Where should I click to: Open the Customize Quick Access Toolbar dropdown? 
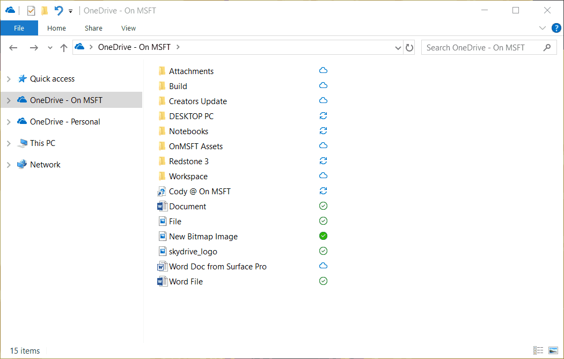[x=70, y=11]
